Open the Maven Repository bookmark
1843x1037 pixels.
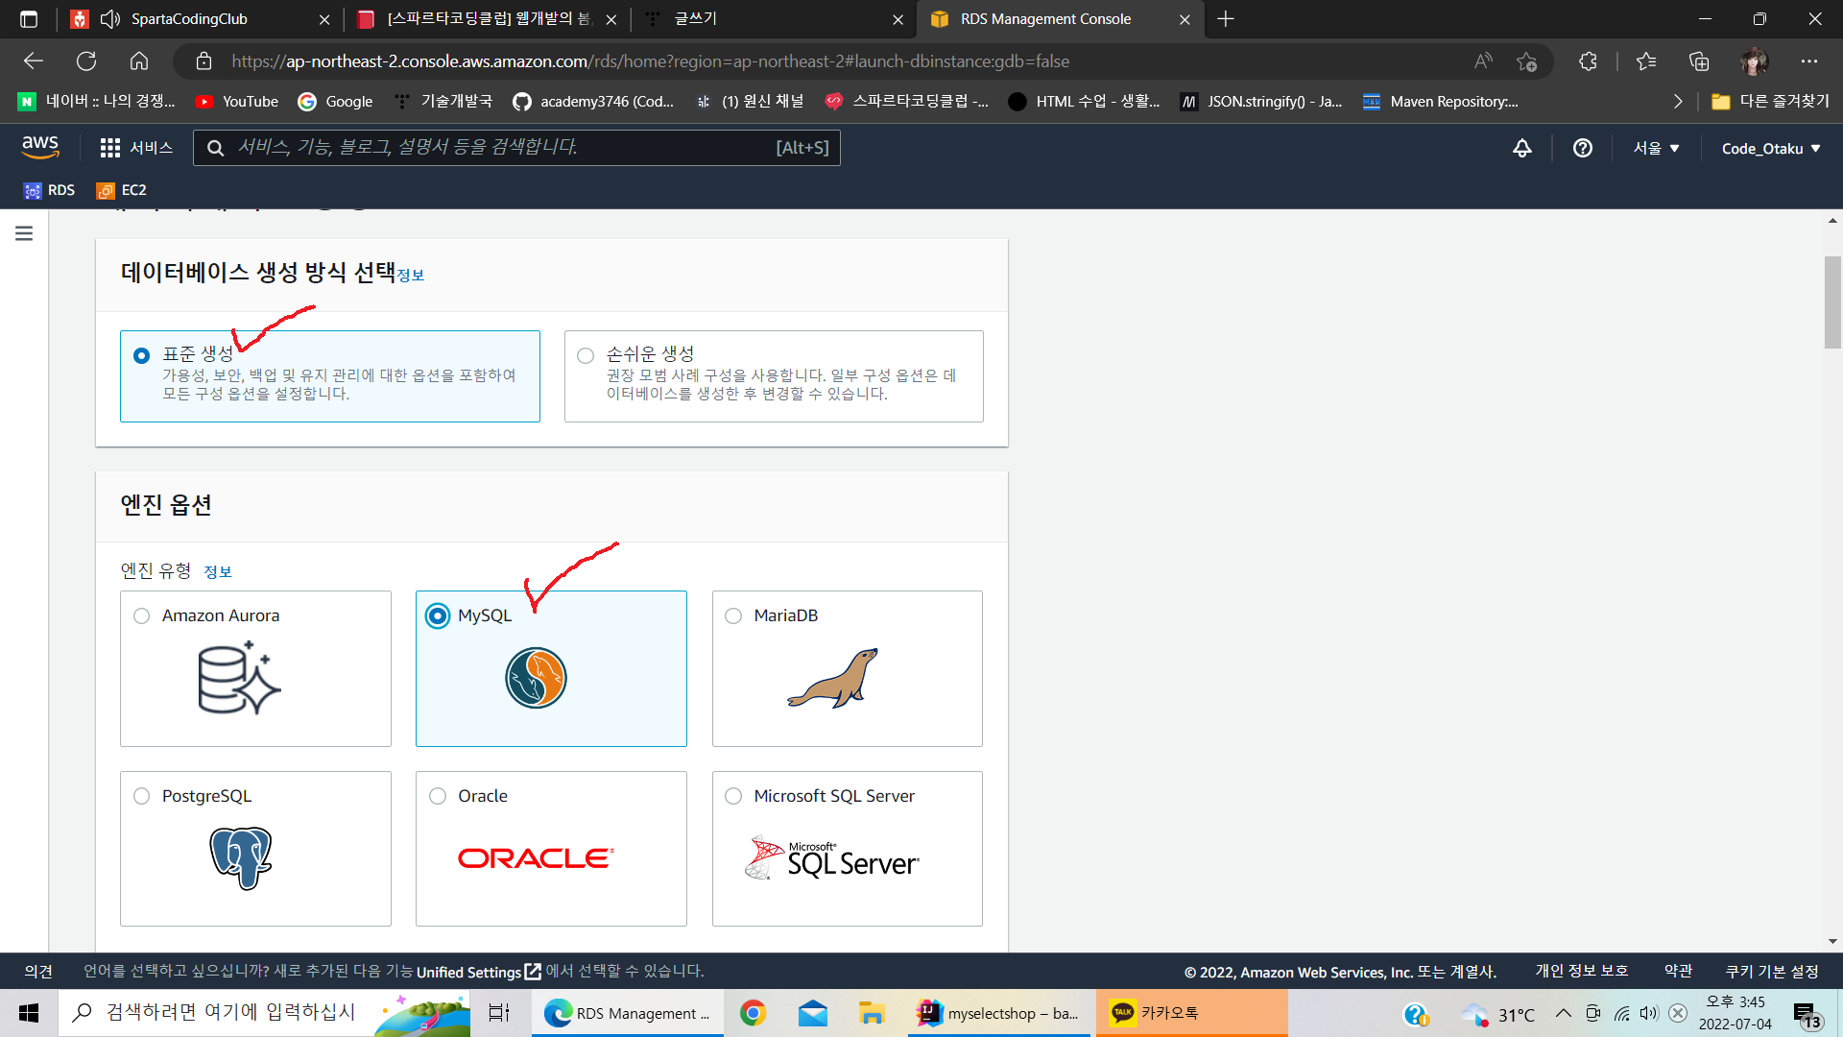[1441, 102]
